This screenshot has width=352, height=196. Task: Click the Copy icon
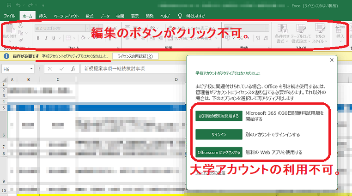point(21,33)
